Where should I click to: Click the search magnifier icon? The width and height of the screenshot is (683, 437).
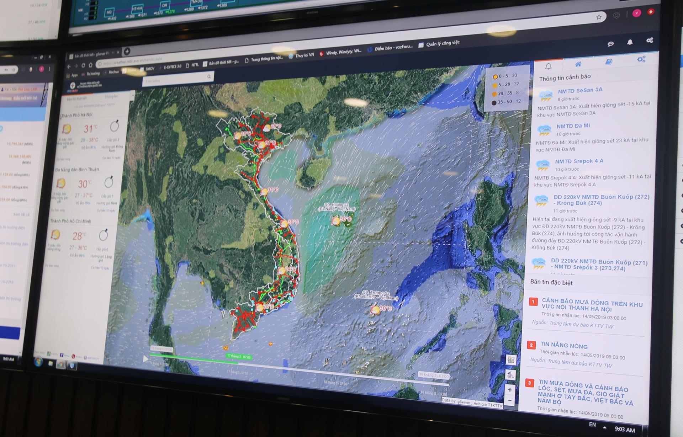[209, 76]
